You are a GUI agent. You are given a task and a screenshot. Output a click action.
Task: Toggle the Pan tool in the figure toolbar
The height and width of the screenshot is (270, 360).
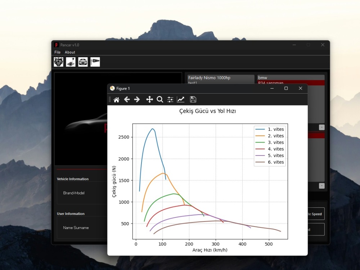[149, 99]
